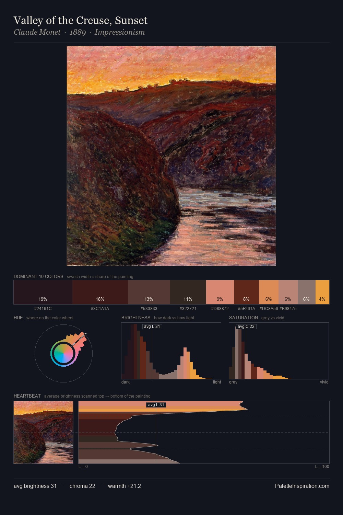
Task: Choose the 6% dusty rose swatch for #B98475
Action: point(288,292)
